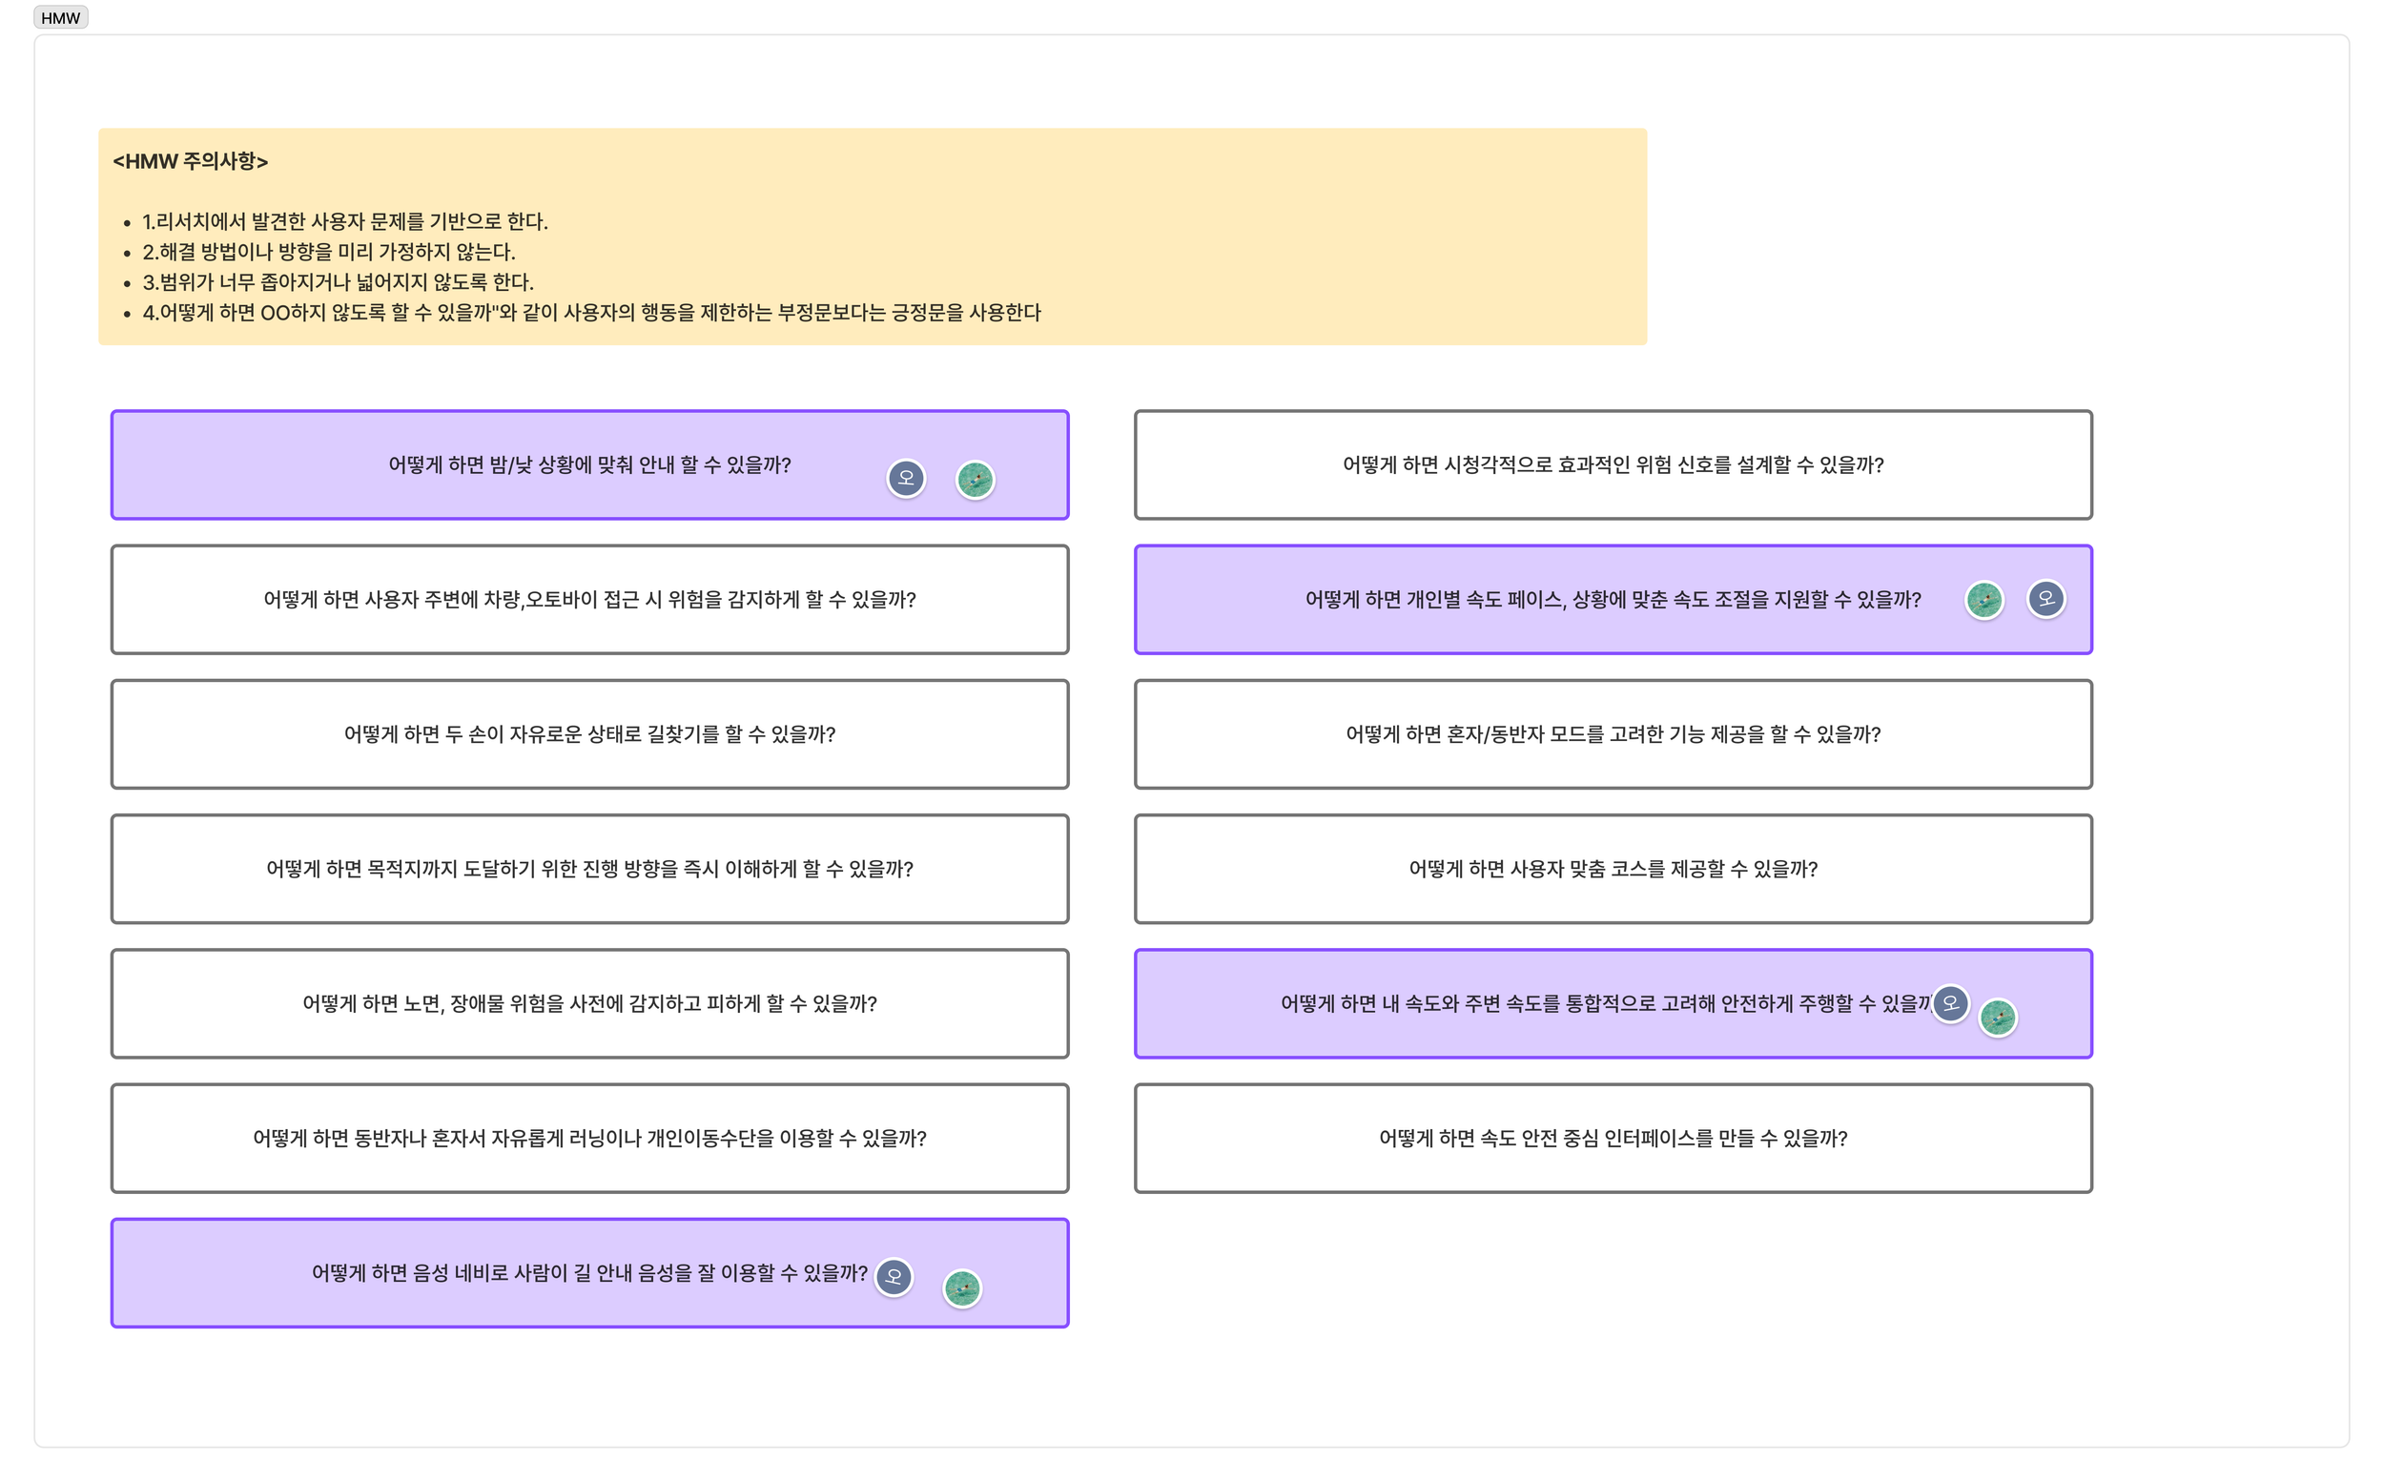Click blue '오' avatar on personal speed pace card
The height and width of the screenshot is (1482, 2384).
2045,598
